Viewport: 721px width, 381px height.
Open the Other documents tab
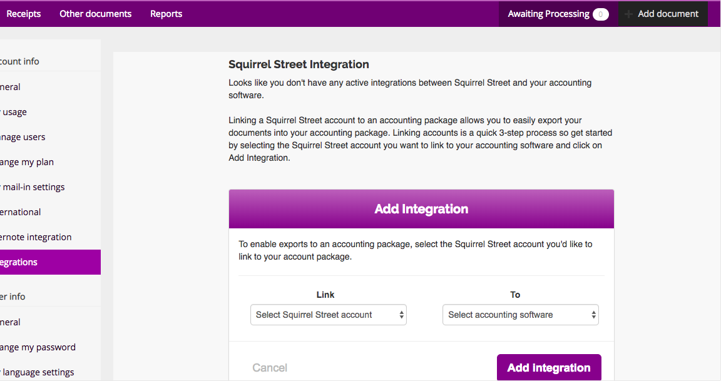(96, 14)
